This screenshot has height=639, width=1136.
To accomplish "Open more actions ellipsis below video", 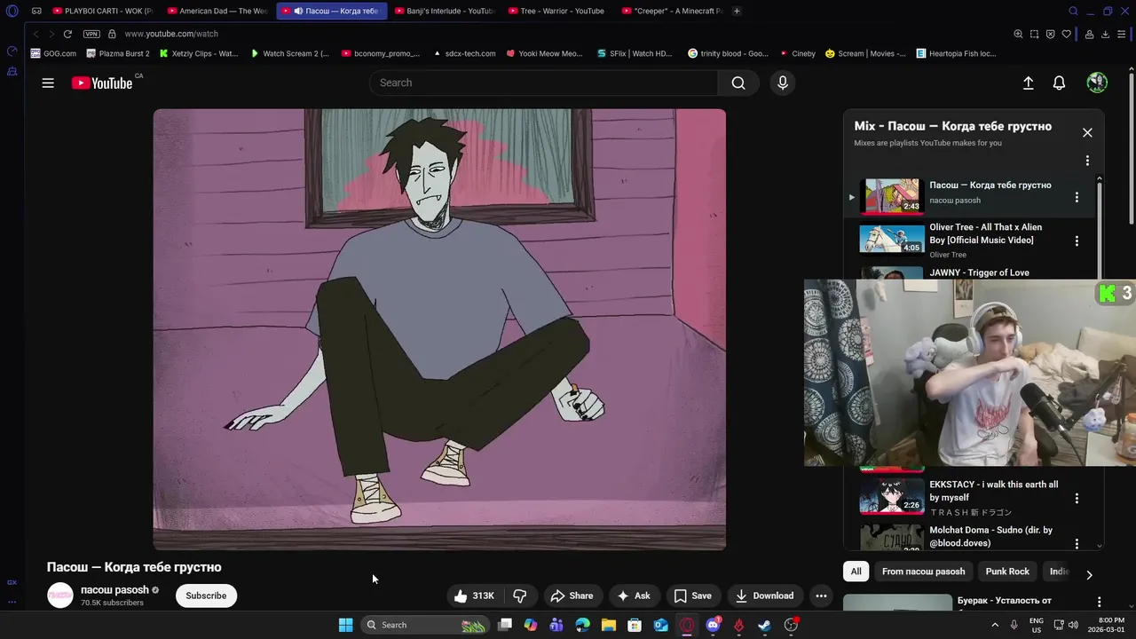I will (821, 596).
